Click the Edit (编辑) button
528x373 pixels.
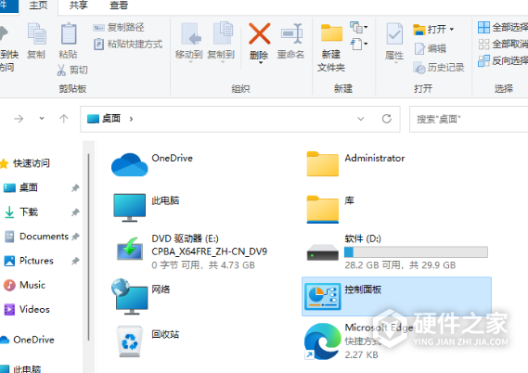[430, 49]
